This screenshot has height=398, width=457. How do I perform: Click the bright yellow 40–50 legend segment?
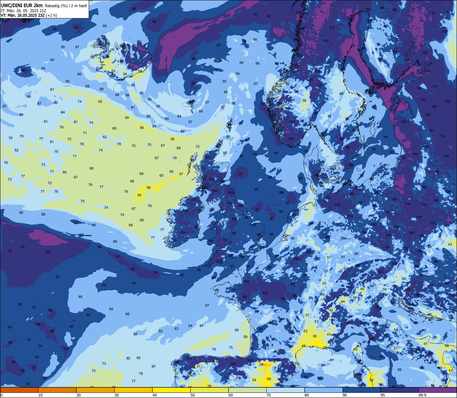(x=171, y=390)
